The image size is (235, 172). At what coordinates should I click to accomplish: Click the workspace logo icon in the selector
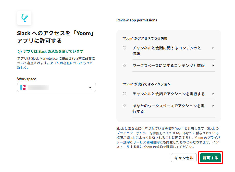click(x=23, y=87)
